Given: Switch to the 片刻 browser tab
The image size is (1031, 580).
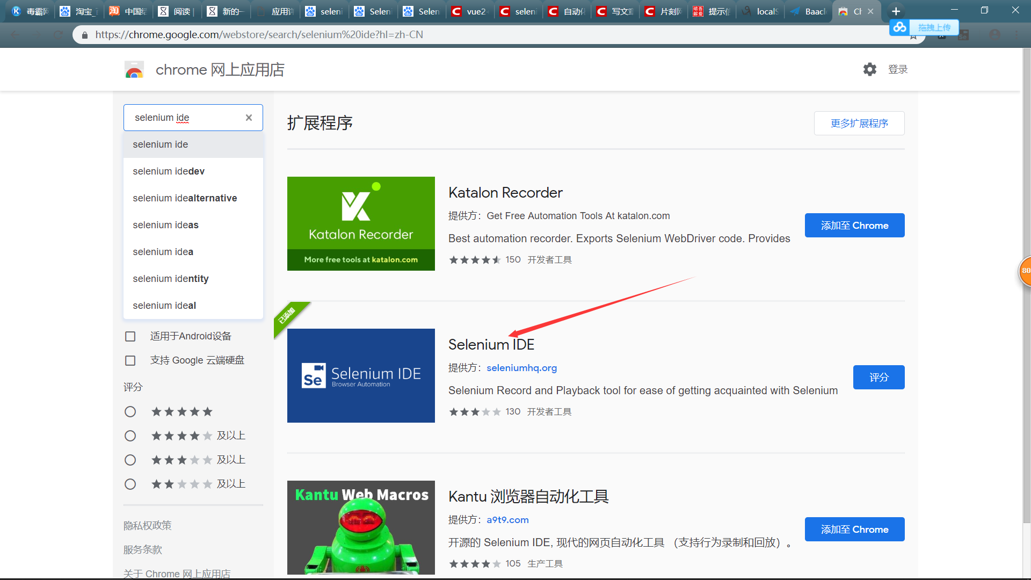Looking at the screenshot, I should (663, 11).
